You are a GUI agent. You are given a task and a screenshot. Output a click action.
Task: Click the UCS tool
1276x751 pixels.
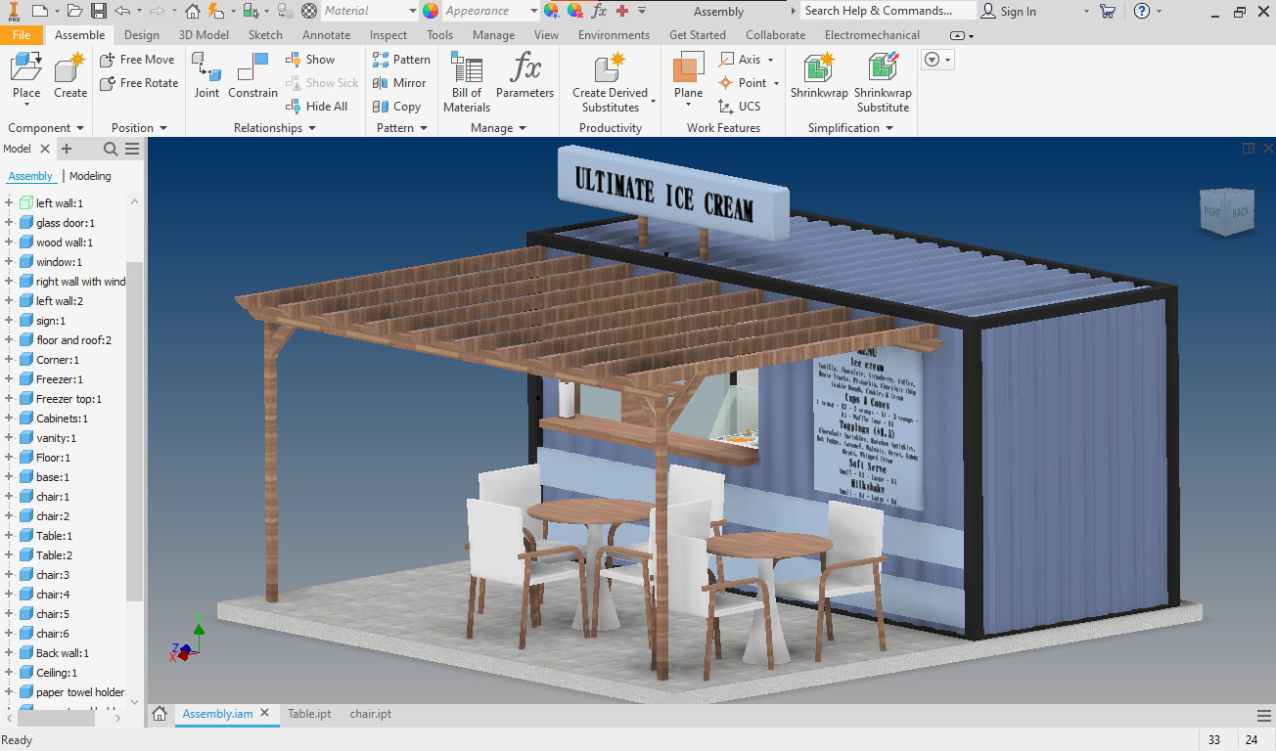[739, 107]
